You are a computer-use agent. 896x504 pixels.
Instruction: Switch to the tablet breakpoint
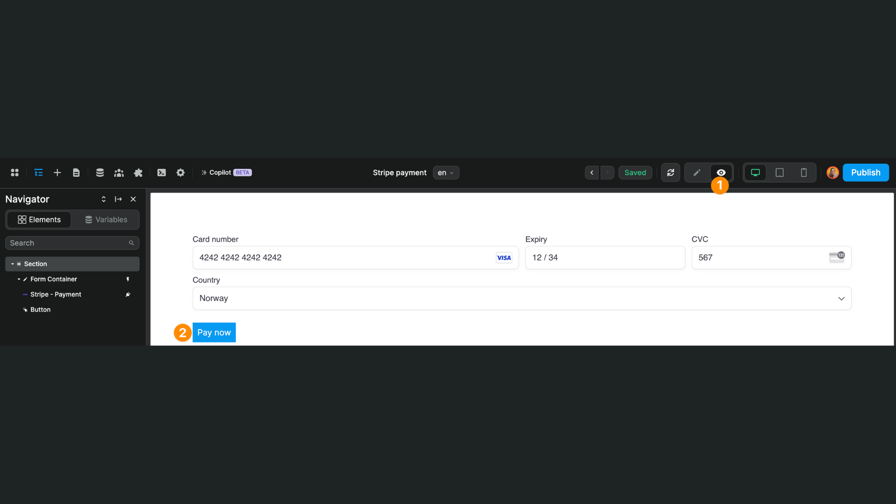(779, 172)
